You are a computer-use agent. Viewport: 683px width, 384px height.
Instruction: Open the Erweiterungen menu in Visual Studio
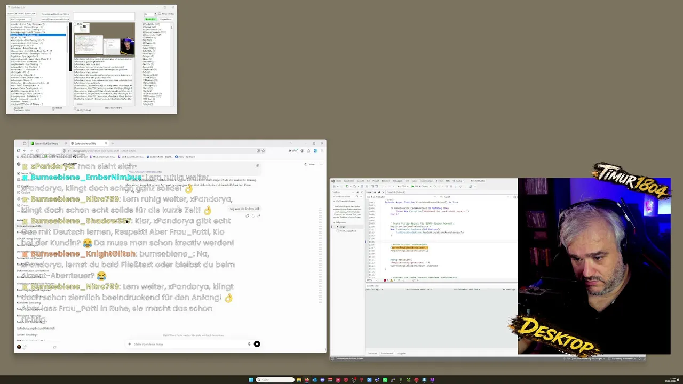(427, 181)
